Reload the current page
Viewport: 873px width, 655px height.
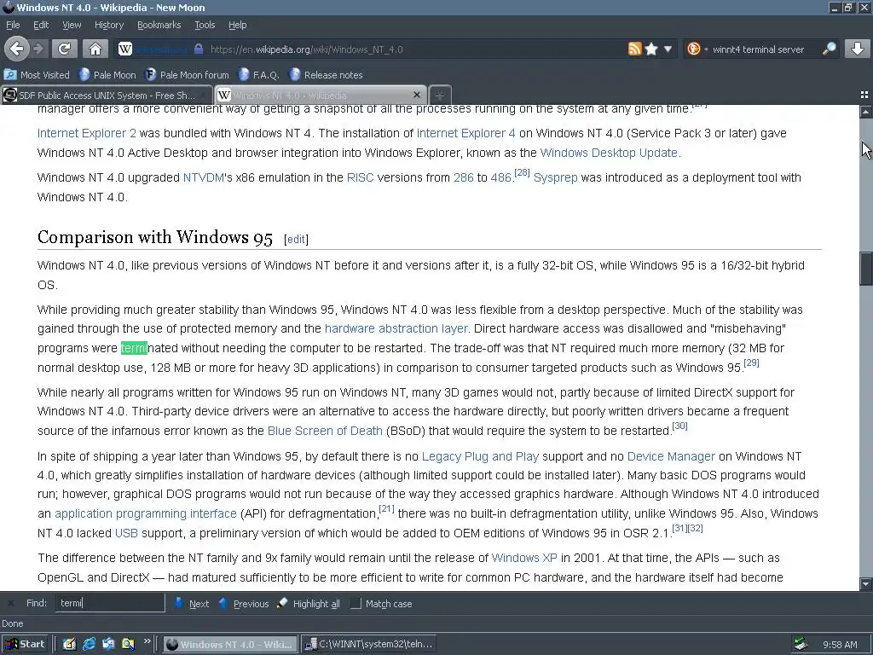(x=64, y=49)
